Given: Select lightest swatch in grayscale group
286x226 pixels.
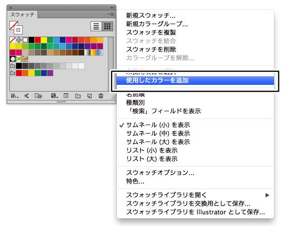Looking at the screenshot, I should (81, 66).
